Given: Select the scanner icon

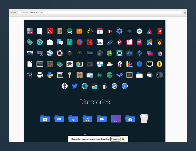Looking at the screenshot, I should tap(60, 75).
